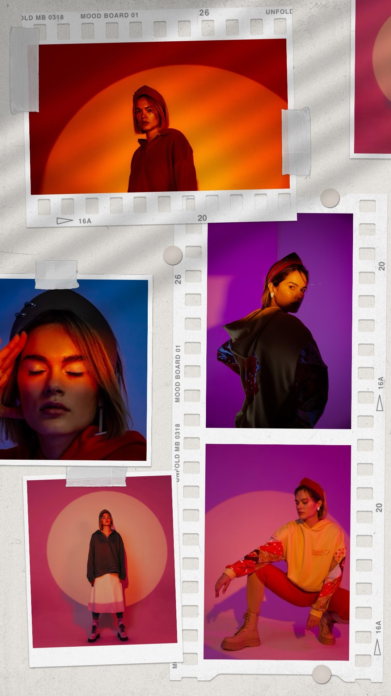
Task: Click the vertical "UNFOLD MB 0318" film text
Action: (x=177, y=452)
